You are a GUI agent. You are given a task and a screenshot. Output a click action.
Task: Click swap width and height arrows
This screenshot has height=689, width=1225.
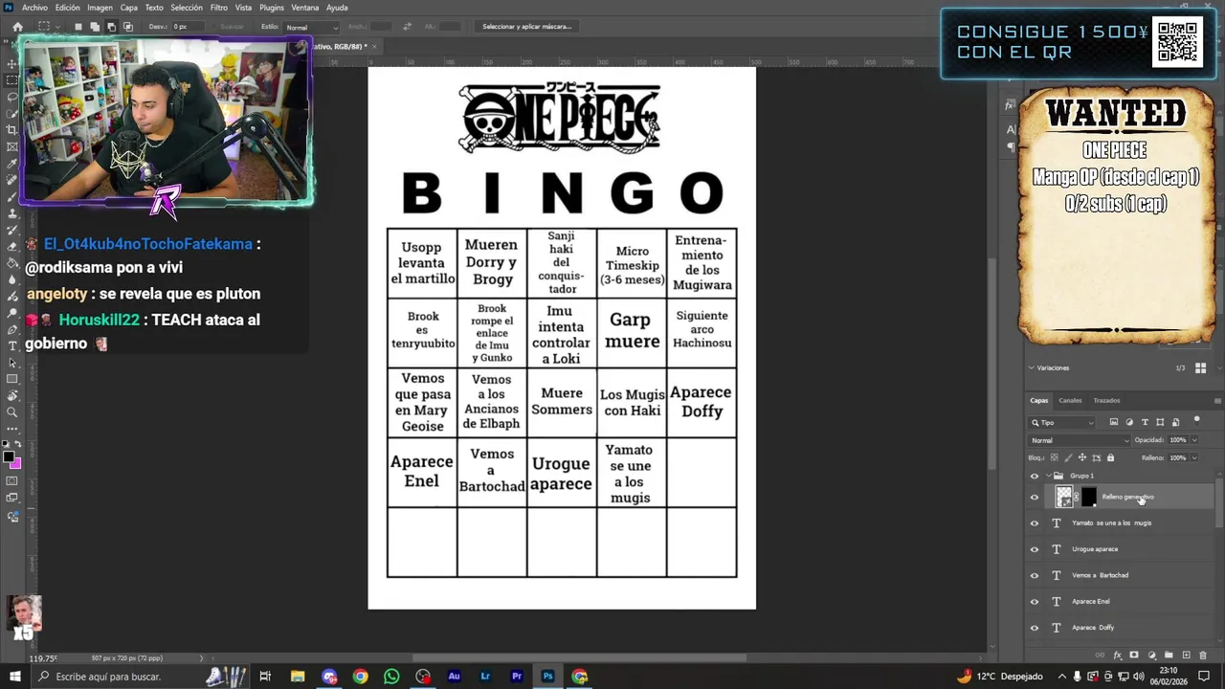(408, 27)
